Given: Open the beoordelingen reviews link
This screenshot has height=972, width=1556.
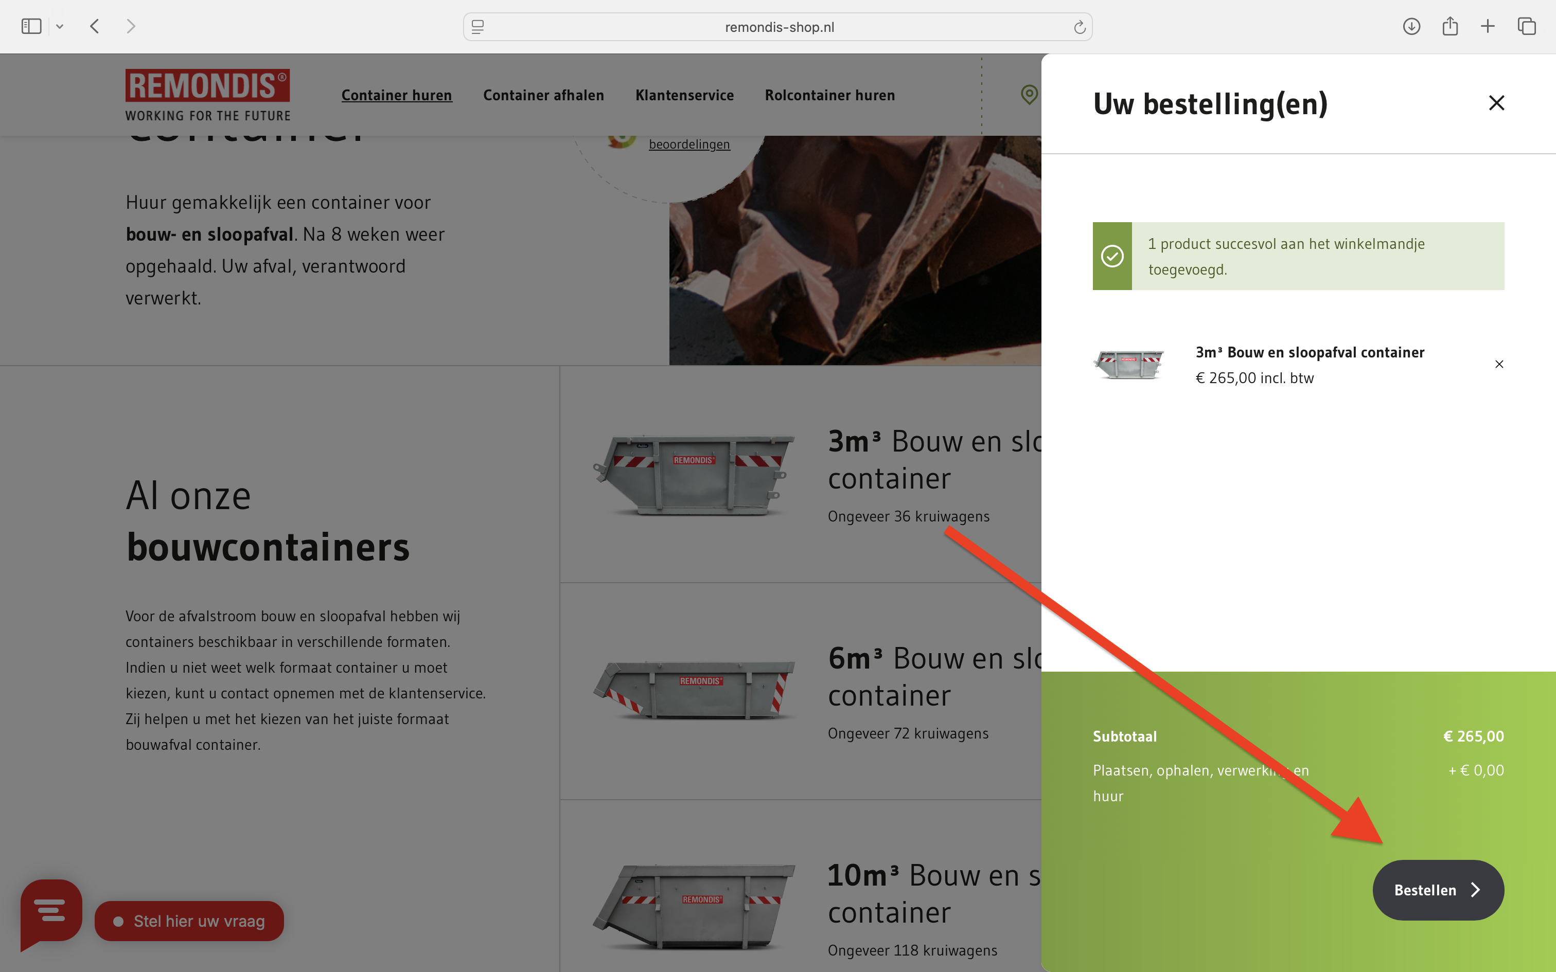Looking at the screenshot, I should pos(688,144).
